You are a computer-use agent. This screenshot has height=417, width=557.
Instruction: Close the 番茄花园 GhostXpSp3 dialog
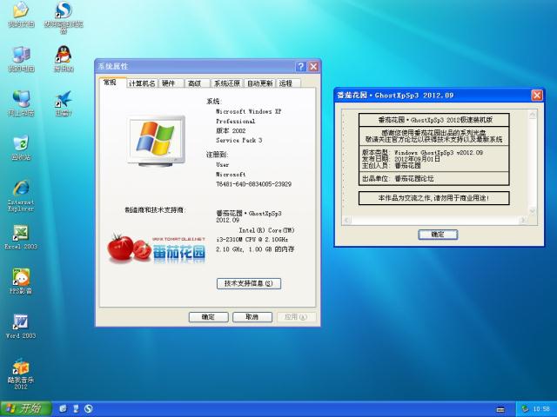[x=537, y=95]
